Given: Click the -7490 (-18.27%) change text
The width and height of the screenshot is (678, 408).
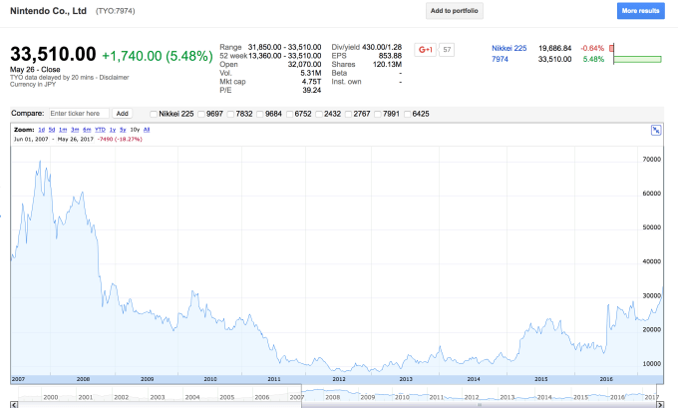Looking at the screenshot, I should point(120,140).
